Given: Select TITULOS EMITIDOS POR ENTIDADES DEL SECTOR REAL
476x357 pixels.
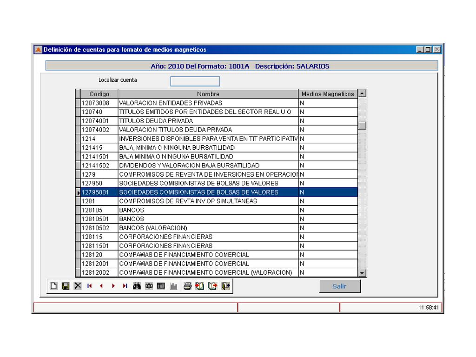Looking at the screenshot, I should pyautogui.click(x=208, y=112).
